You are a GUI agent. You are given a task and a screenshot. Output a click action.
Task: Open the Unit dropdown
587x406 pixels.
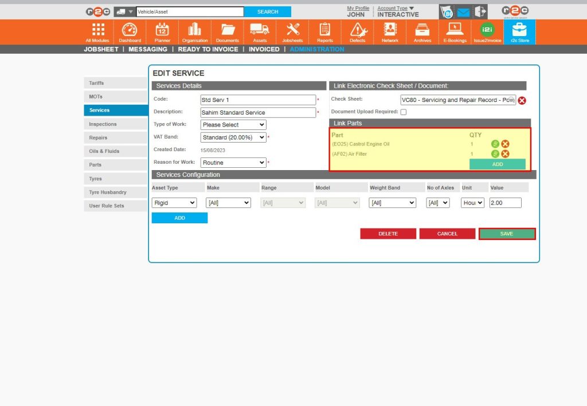(472, 203)
